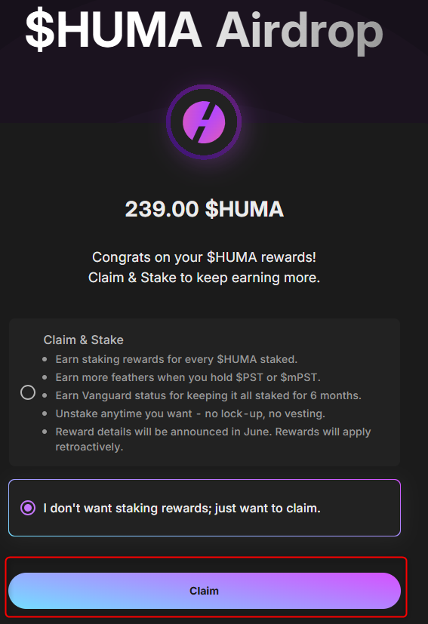Click the $HUMA word in the header

click(113, 30)
